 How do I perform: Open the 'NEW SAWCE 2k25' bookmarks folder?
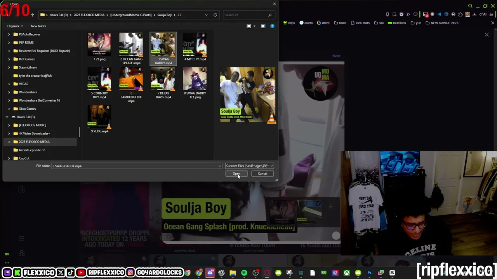click(x=442, y=23)
